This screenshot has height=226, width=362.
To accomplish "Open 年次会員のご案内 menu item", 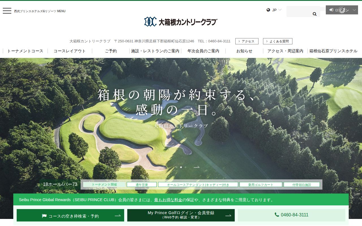I will click(203, 51).
